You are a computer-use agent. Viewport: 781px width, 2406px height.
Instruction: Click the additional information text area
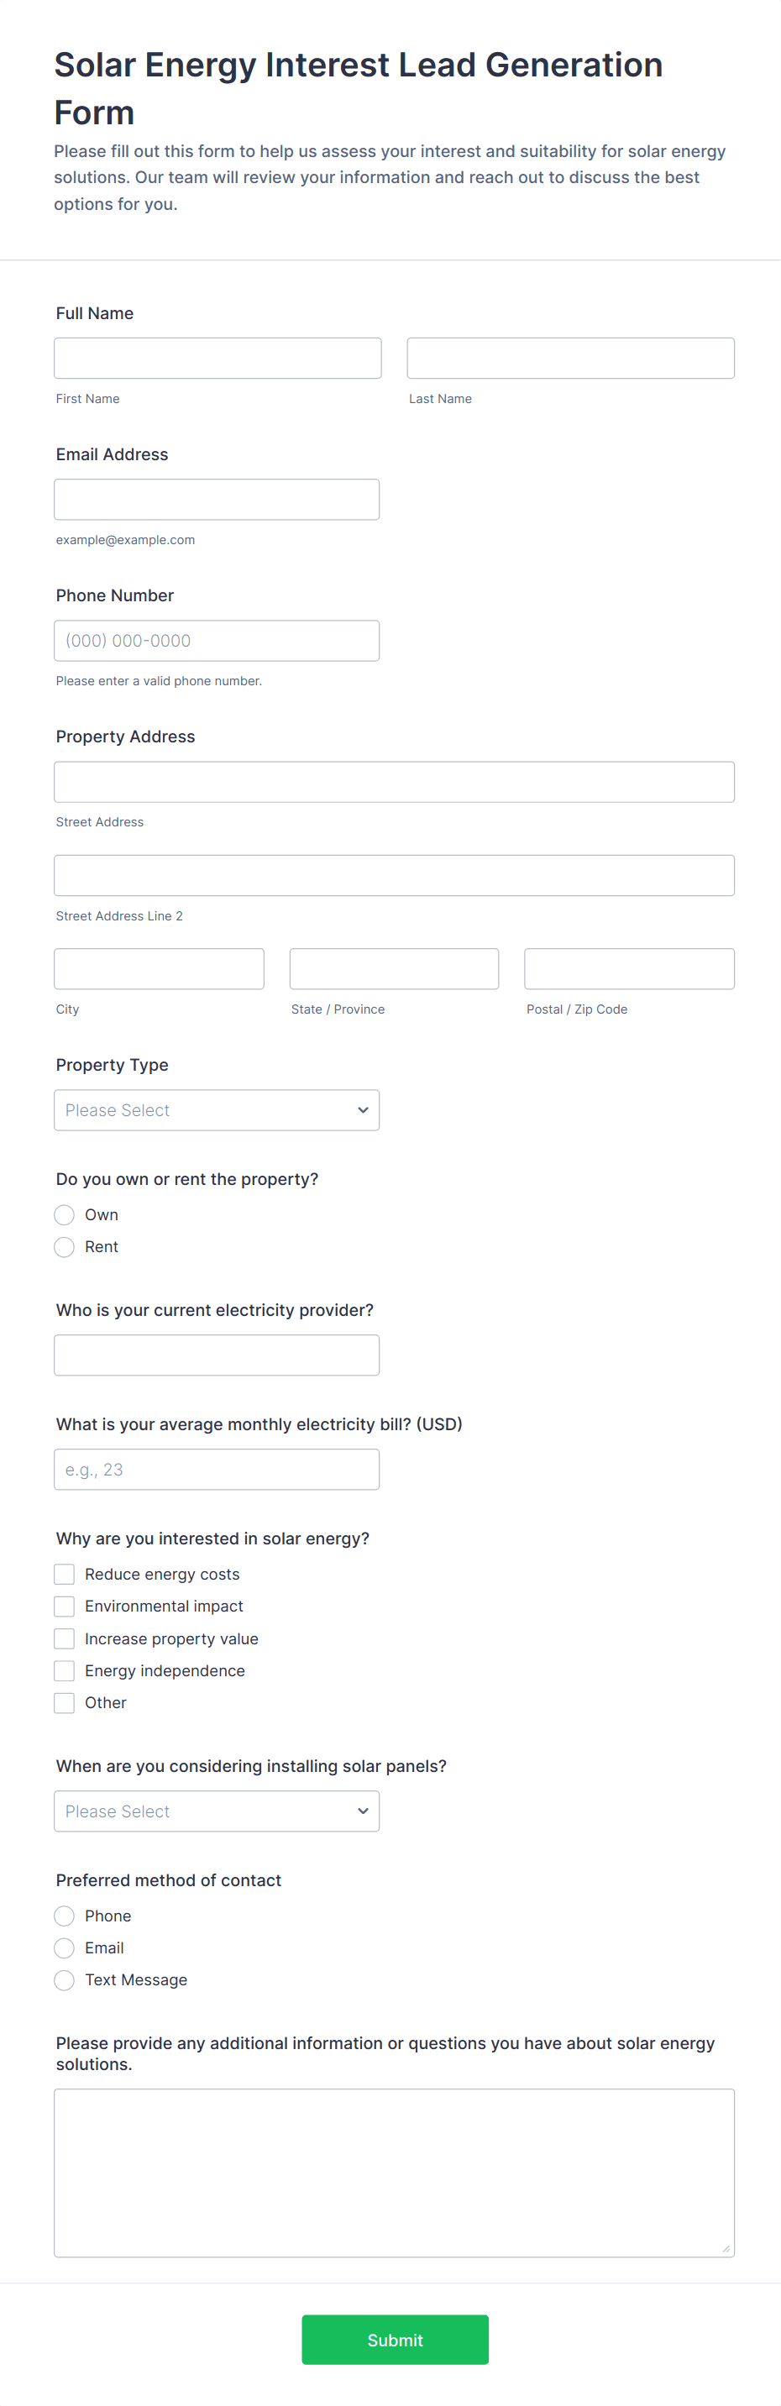393,2173
